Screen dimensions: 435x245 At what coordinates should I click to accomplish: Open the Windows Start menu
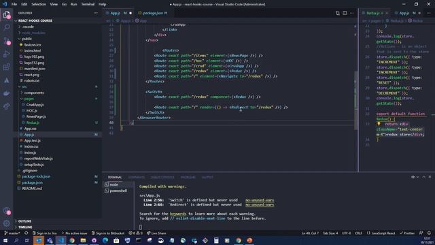5,240
